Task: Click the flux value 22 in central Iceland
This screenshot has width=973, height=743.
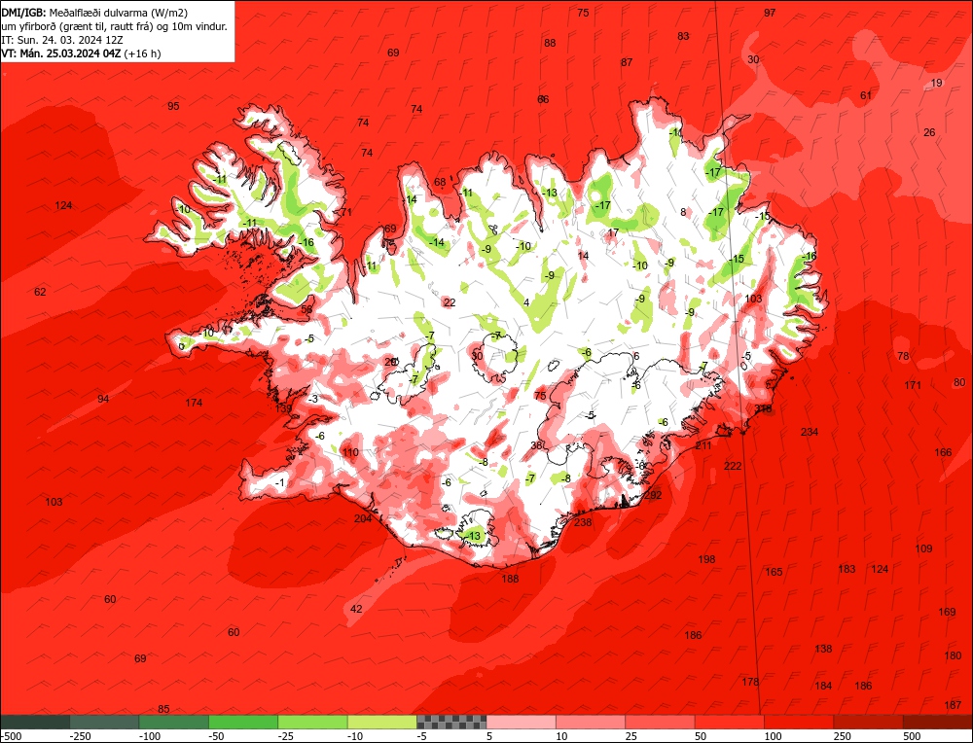Action: [450, 302]
